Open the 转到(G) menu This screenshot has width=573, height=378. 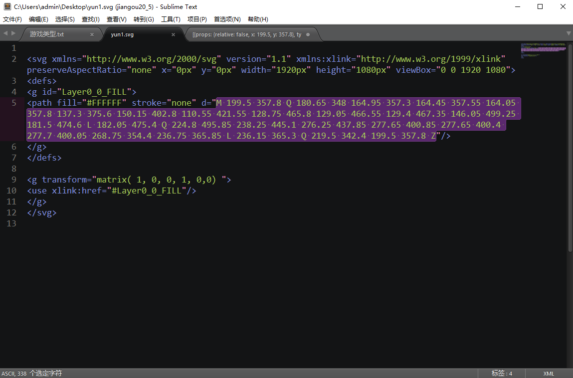coord(144,19)
